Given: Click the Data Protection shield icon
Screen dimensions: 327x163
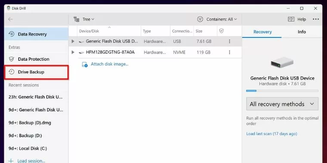Looking at the screenshot, I should (x=12, y=59).
